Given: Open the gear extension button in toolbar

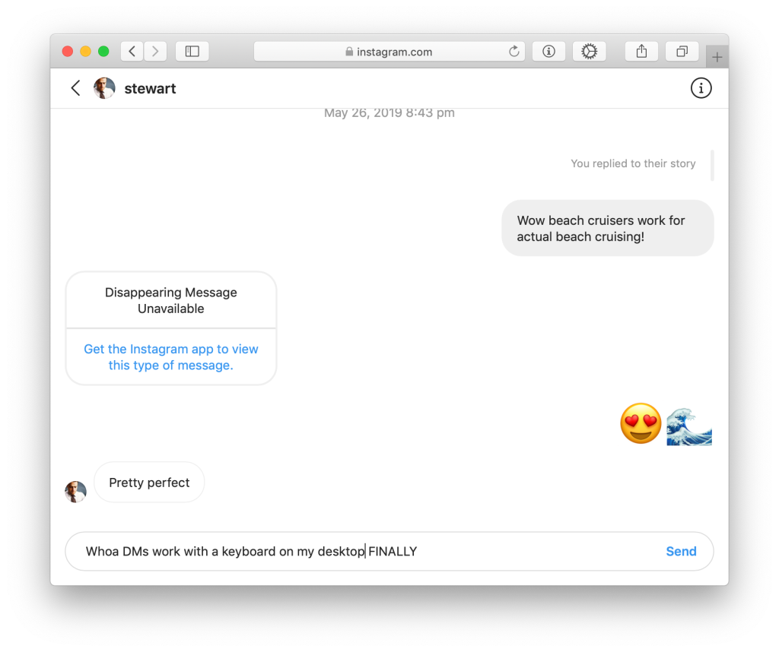Looking at the screenshot, I should pos(590,51).
